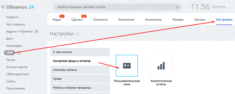Image resolution: width=235 pixels, height=94 pixels.
Task: Open the Пользовательские поля card icon
Action: (127, 66)
